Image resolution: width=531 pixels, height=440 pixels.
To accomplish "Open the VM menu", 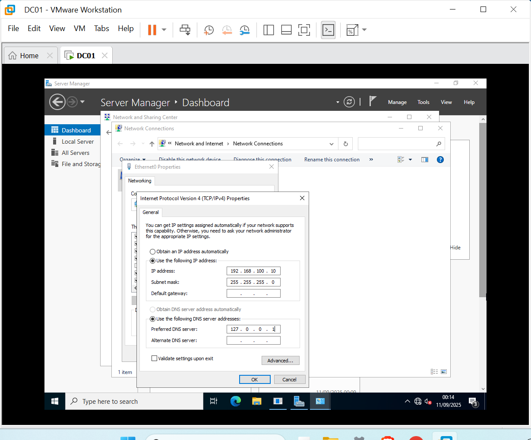I will pyautogui.click(x=79, y=28).
